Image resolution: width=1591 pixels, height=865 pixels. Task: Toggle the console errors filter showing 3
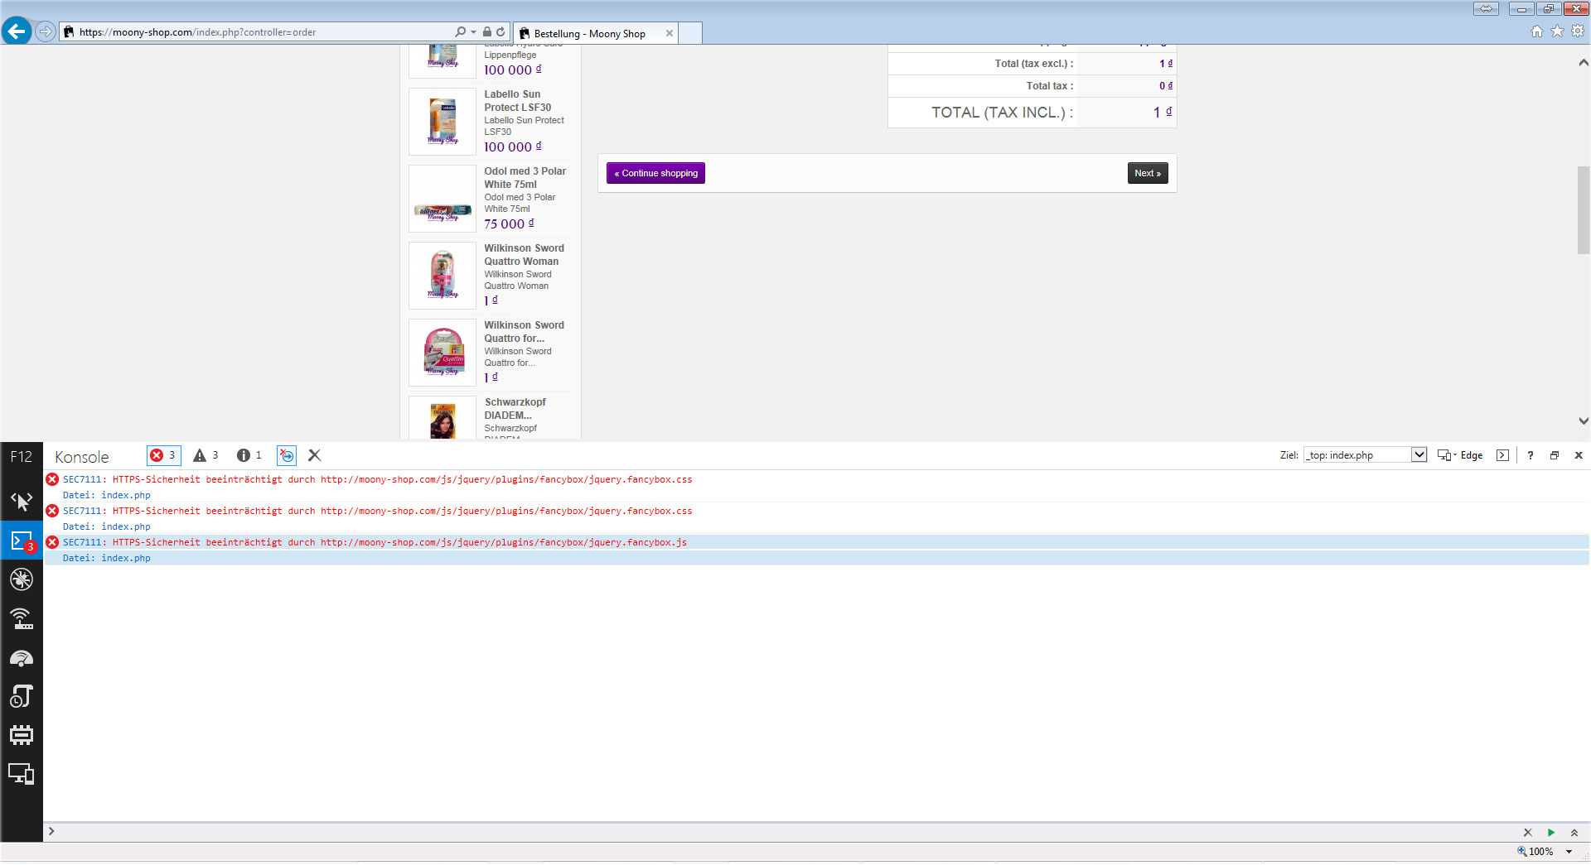163,455
